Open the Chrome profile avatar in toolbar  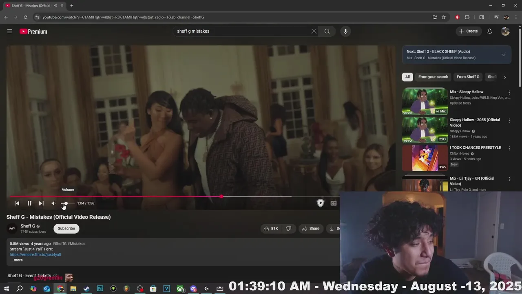point(506,17)
